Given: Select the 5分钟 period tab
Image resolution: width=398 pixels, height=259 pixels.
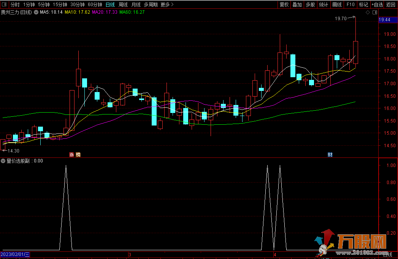Looking at the screenshot, I should (44, 5).
